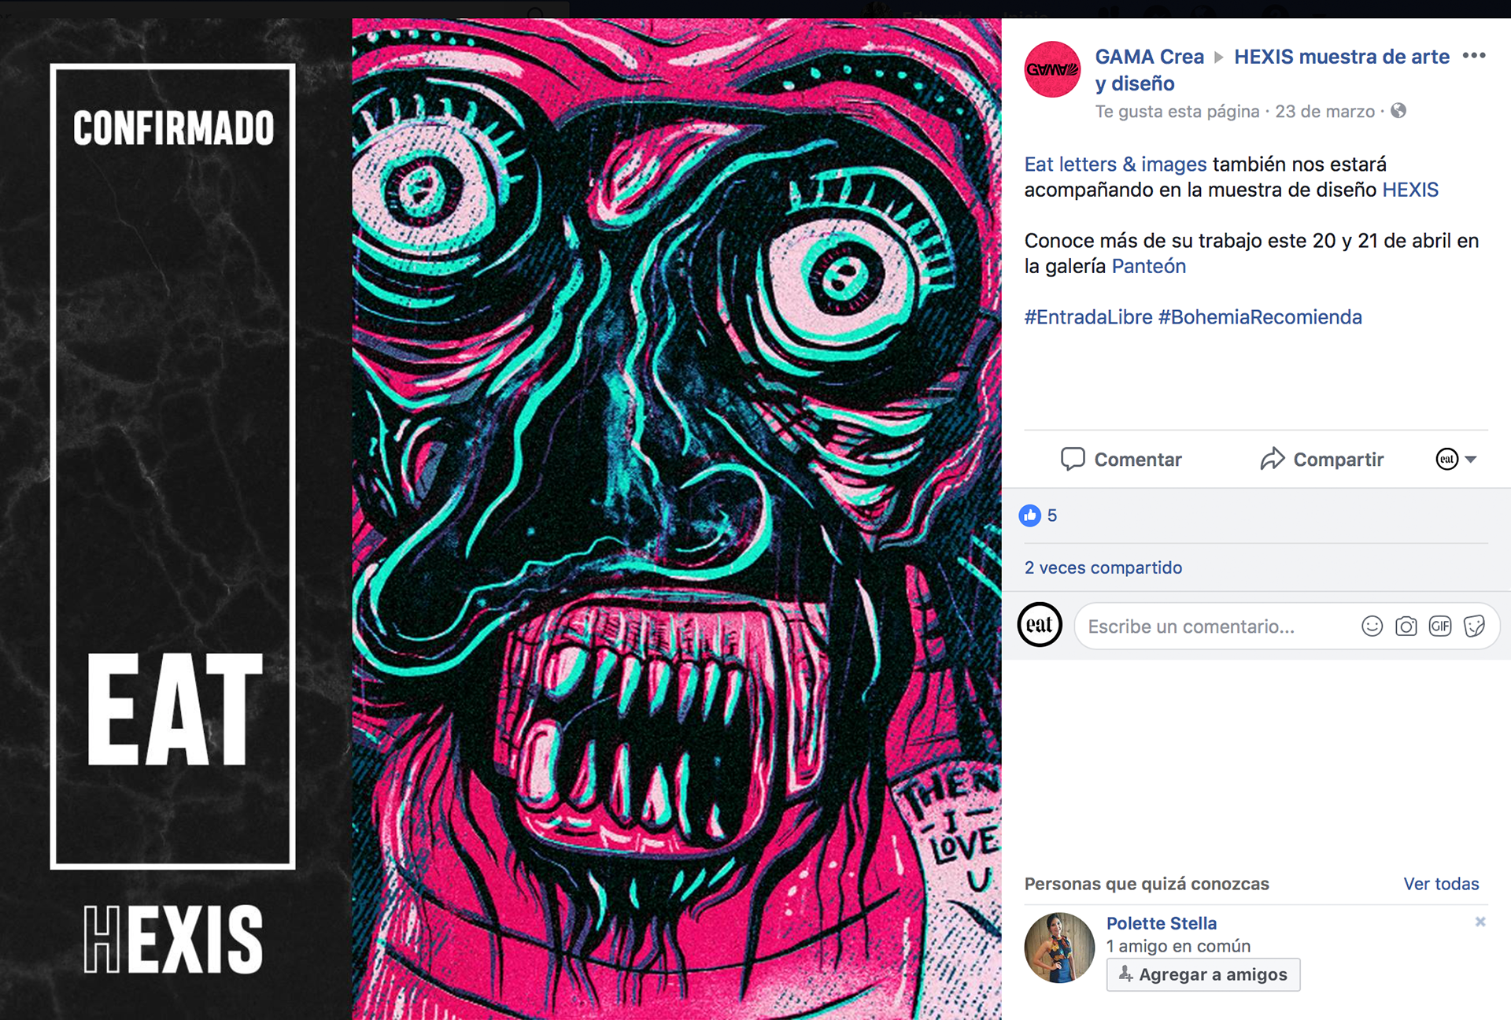The height and width of the screenshot is (1020, 1511).
Task: Open the Eat letters & images link
Action: pos(1115,164)
